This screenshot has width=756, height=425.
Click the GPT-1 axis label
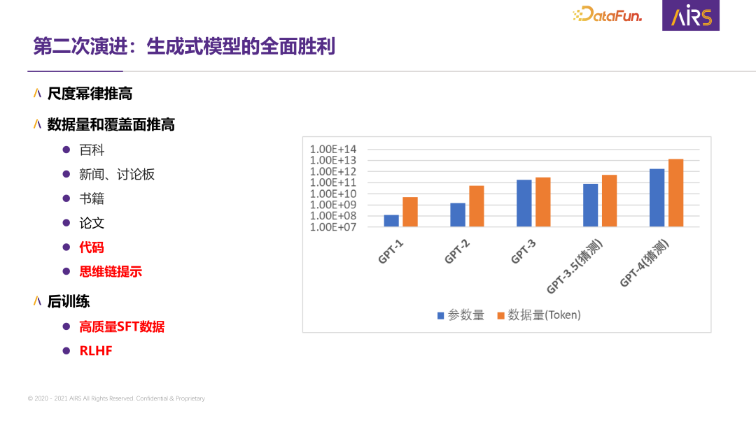(x=391, y=252)
